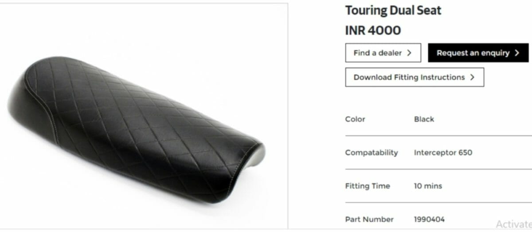
Task: Click the Find a dealer button
Action: pyautogui.click(x=383, y=53)
